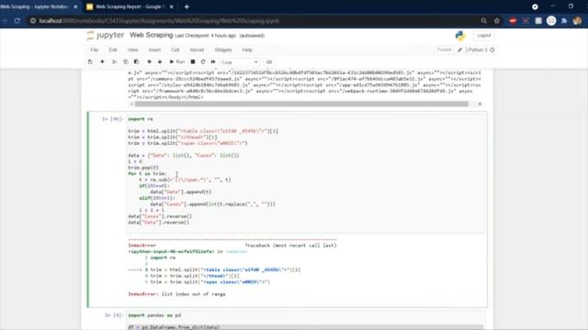Open the Edit menu
Viewport: 588px width, 330px height.
[x=112, y=49]
